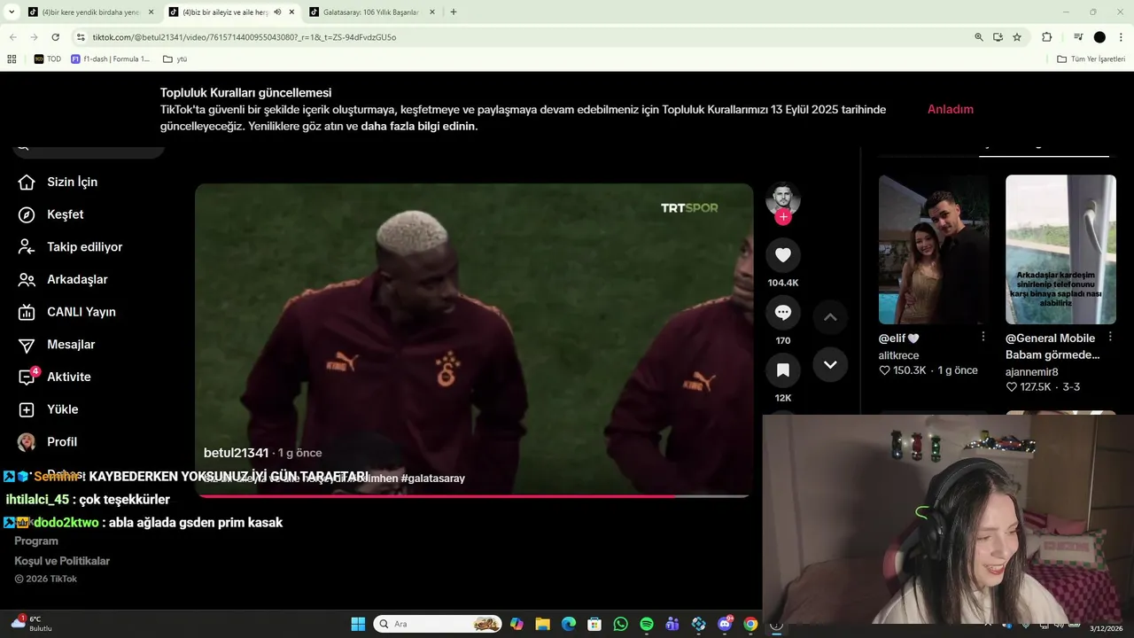Switch to Galatasaray 106 Yıllık tab
This screenshot has height=638, width=1134.
coord(370,12)
